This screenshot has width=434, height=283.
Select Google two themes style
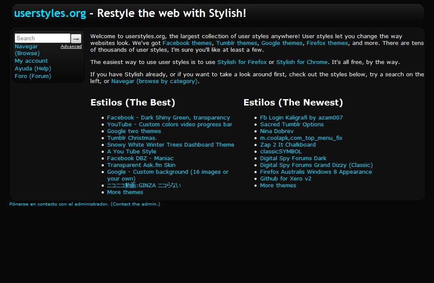pos(134,131)
